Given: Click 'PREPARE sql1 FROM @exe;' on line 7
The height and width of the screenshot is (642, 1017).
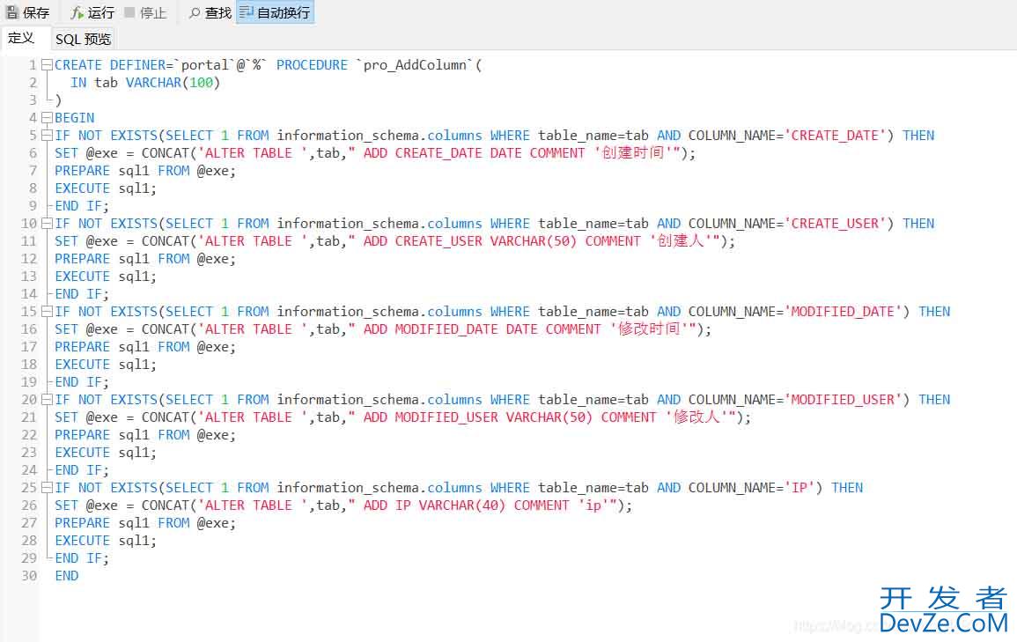Looking at the screenshot, I should [x=145, y=171].
